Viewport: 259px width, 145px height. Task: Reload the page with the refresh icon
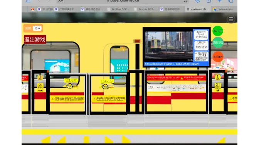point(185,1)
